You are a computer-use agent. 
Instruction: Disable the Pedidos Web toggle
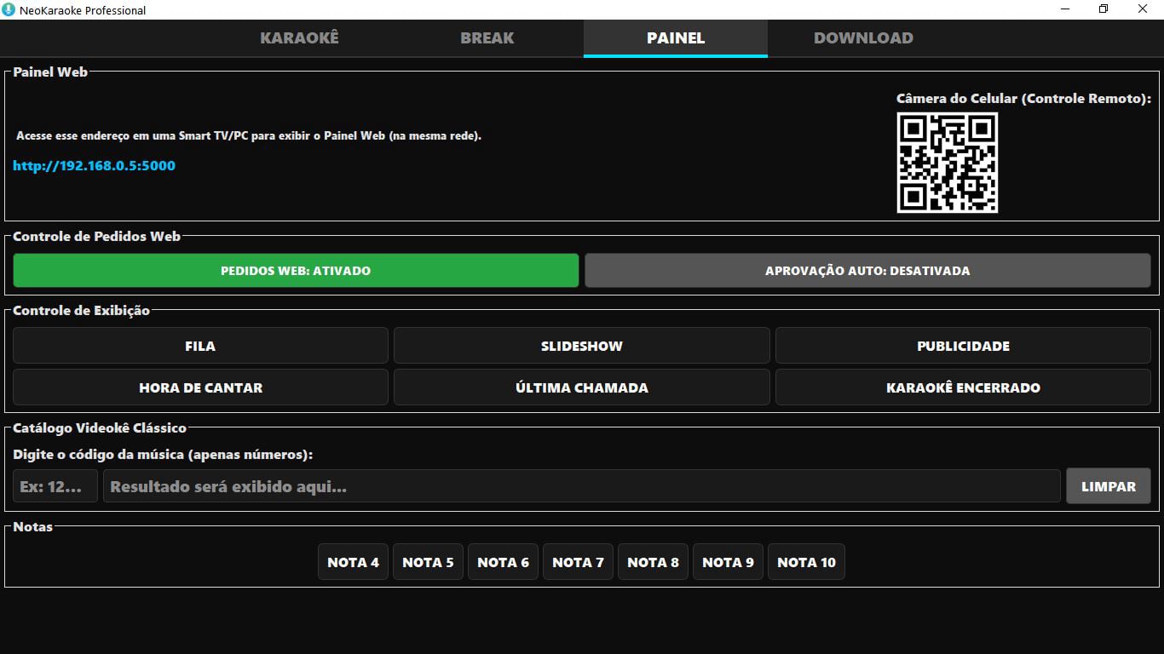click(295, 270)
